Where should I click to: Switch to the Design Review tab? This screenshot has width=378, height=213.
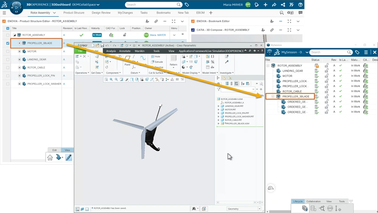coord(101,13)
